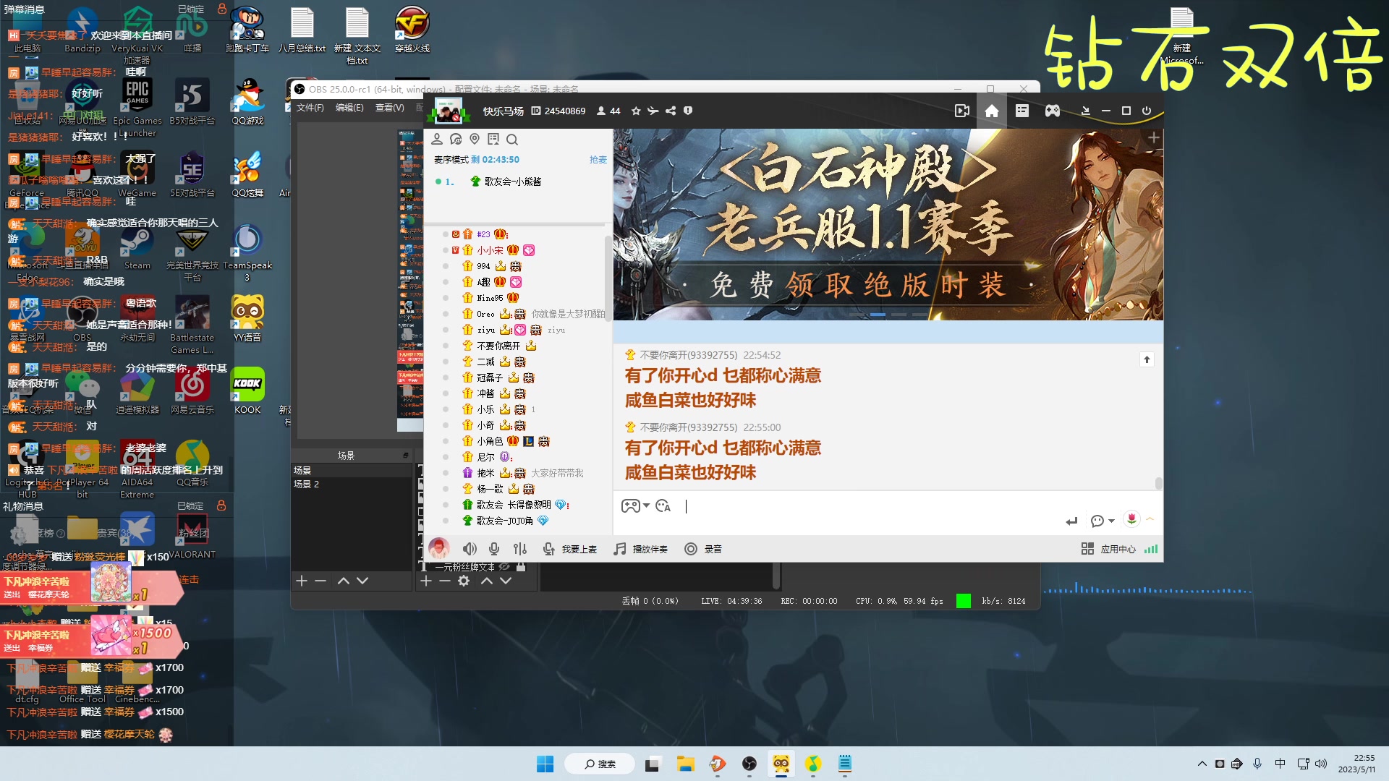Add a new scene in OBS
1389x781 pixels.
tap(302, 581)
